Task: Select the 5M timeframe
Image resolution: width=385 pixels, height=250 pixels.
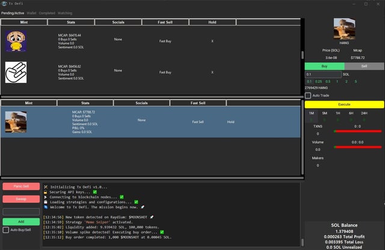Action: pyautogui.click(x=324, y=113)
